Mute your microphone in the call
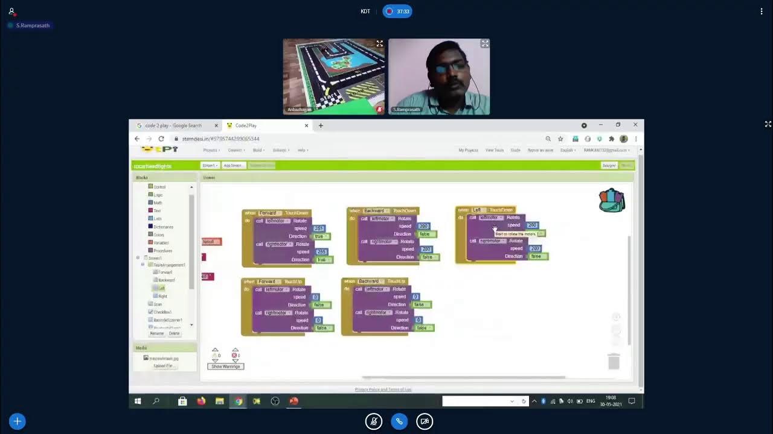The width and height of the screenshot is (773, 434). coord(374,421)
